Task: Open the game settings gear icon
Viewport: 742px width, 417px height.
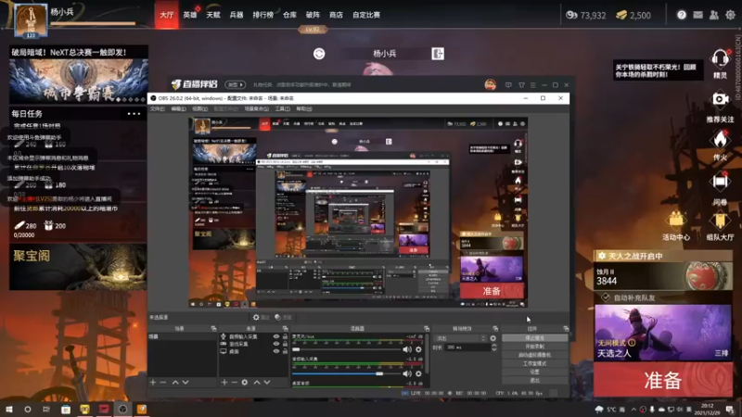Action: tap(730, 15)
